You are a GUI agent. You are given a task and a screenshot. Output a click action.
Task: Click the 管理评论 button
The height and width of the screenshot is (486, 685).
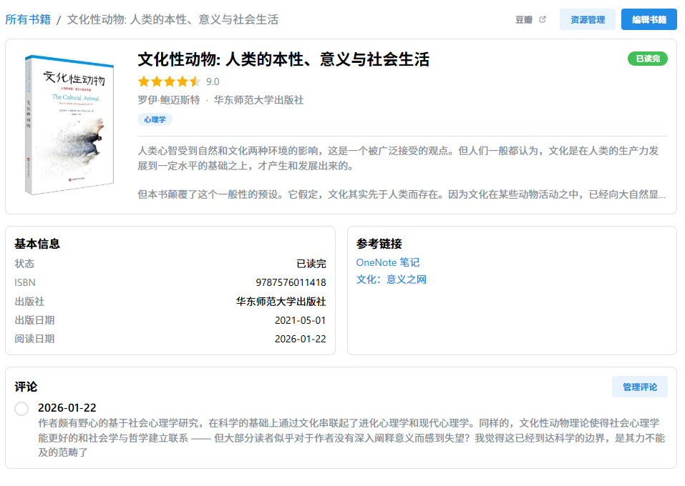tap(639, 387)
